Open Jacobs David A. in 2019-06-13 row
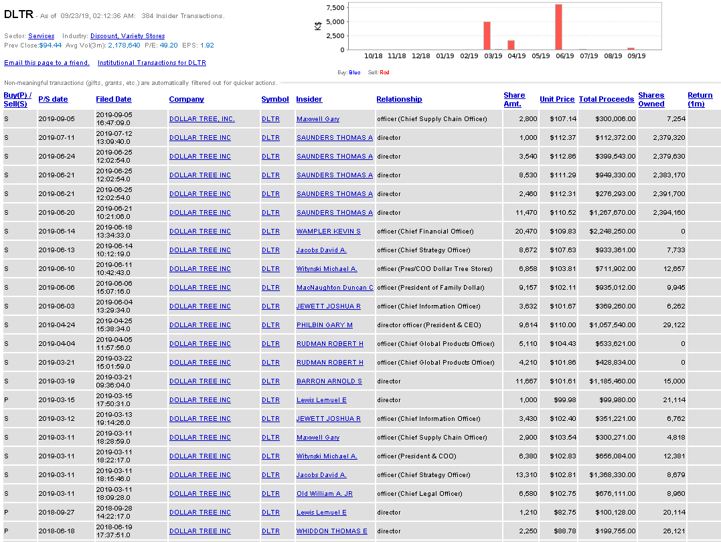The image size is (721, 542). pyautogui.click(x=321, y=250)
